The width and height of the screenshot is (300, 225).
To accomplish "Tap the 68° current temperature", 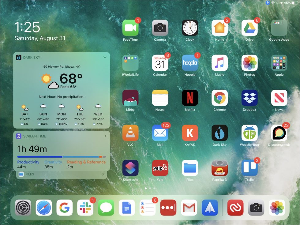I will point(71,78).
